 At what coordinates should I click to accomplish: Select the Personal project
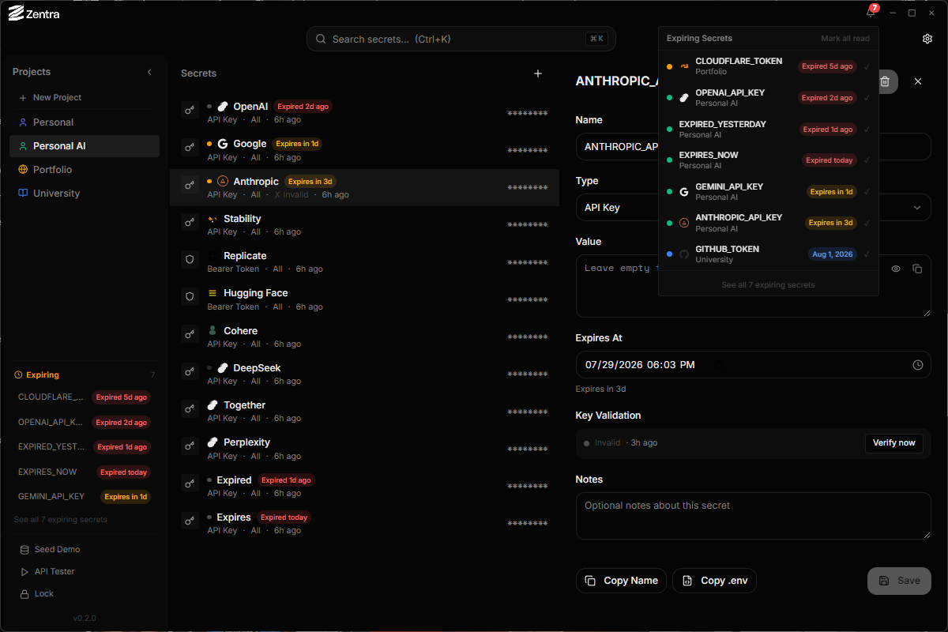click(x=85, y=122)
